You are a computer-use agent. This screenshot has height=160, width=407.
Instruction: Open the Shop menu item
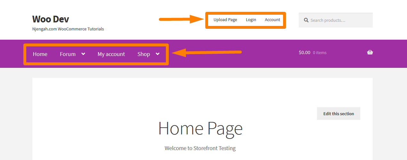tap(144, 54)
